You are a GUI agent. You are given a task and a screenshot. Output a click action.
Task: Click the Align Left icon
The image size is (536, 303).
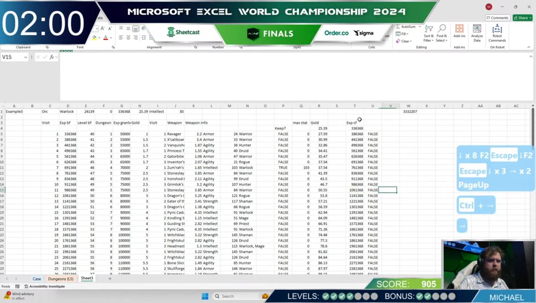[x=121, y=38]
